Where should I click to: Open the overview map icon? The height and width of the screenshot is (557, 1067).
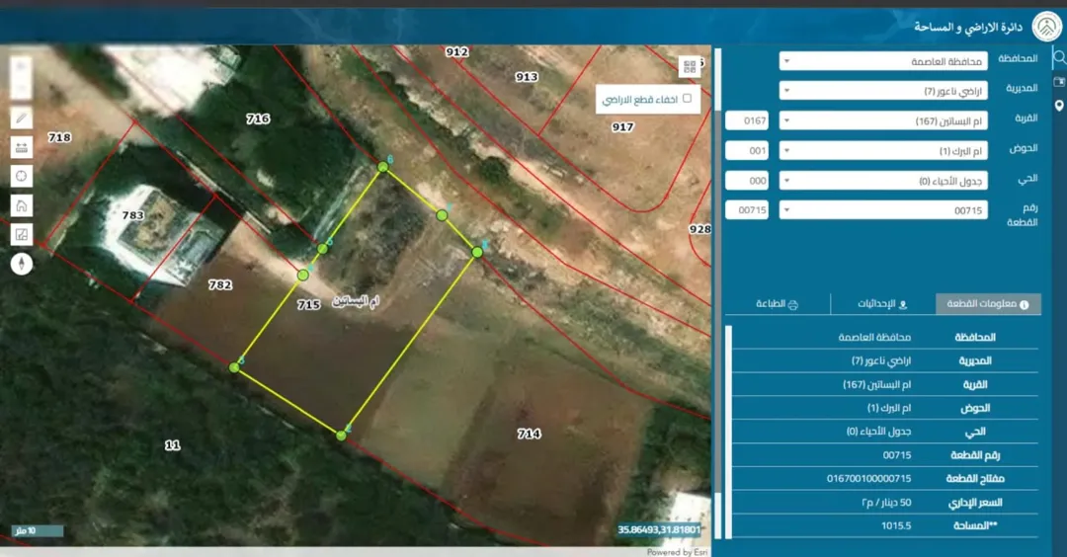[x=21, y=235]
